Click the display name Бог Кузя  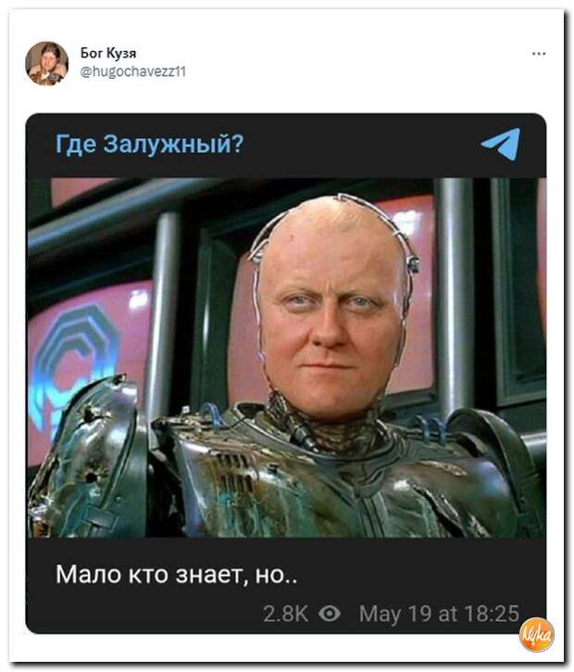108,53
